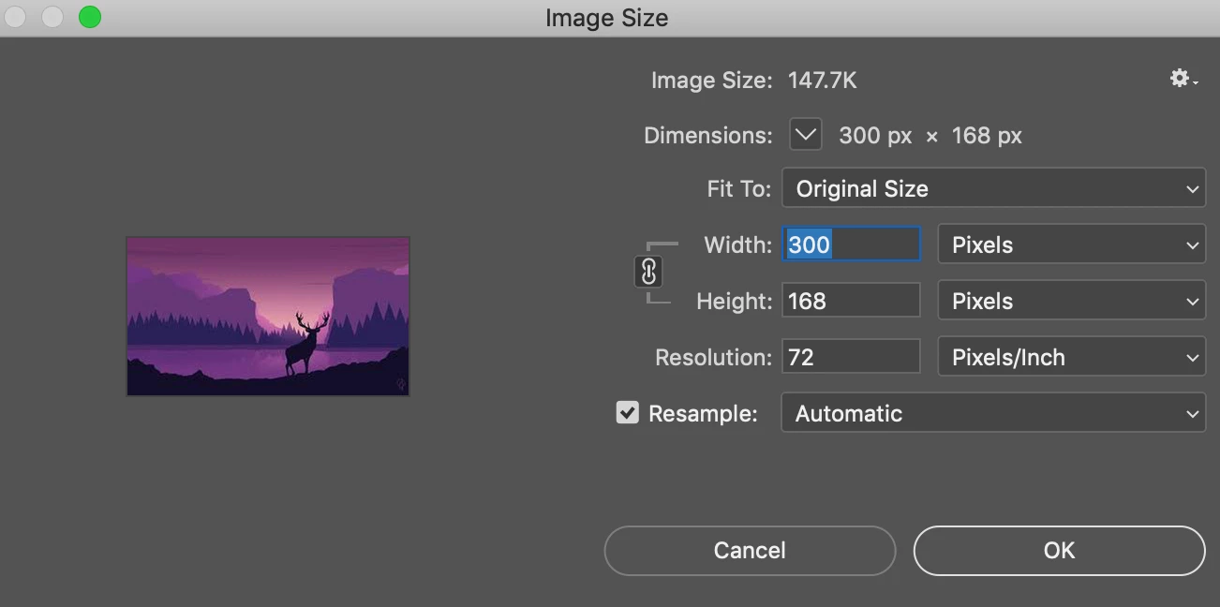Screen dimensions: 1220x607
Task: Open the Dimensions unit dropdown arrow
Action: pos(805,135)
